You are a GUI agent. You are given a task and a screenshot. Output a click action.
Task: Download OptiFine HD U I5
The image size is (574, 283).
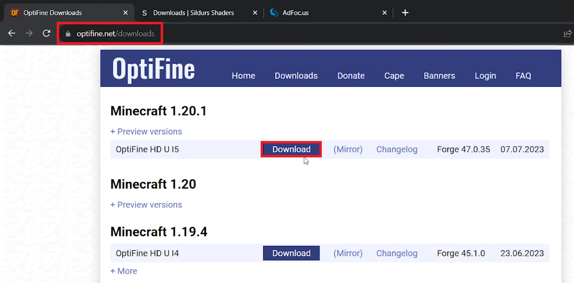coord(291,149)
